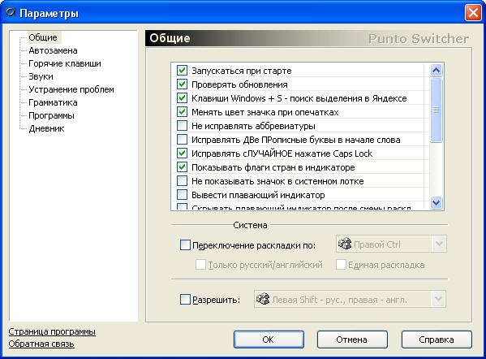The height and width of the screenshot is (359, 486).
Task: Confirm settings with OK button
Action: tap(269, 340)
